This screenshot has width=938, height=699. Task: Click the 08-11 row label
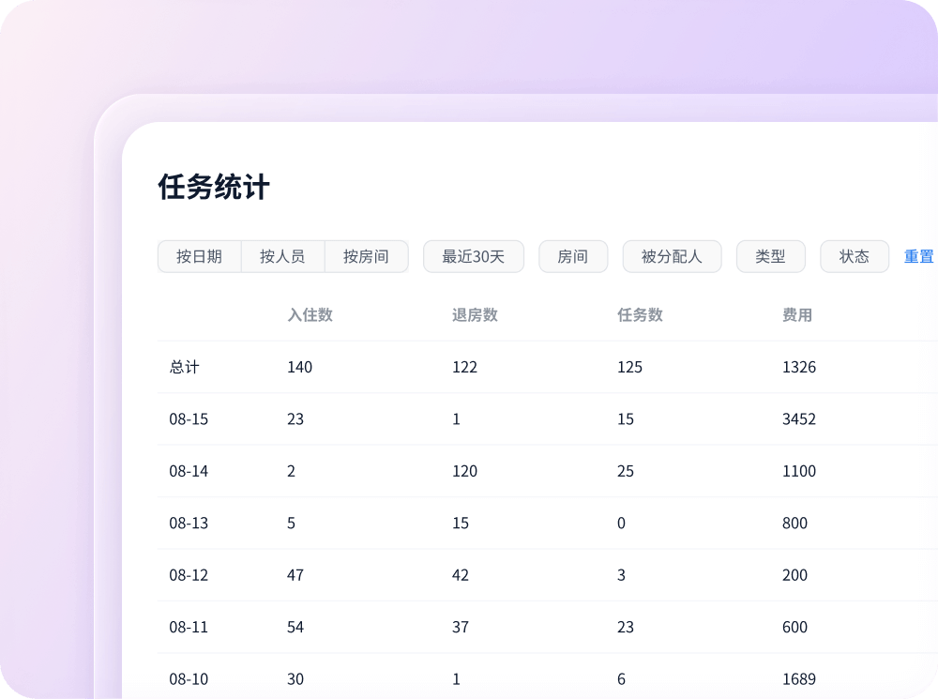(189, 627)
